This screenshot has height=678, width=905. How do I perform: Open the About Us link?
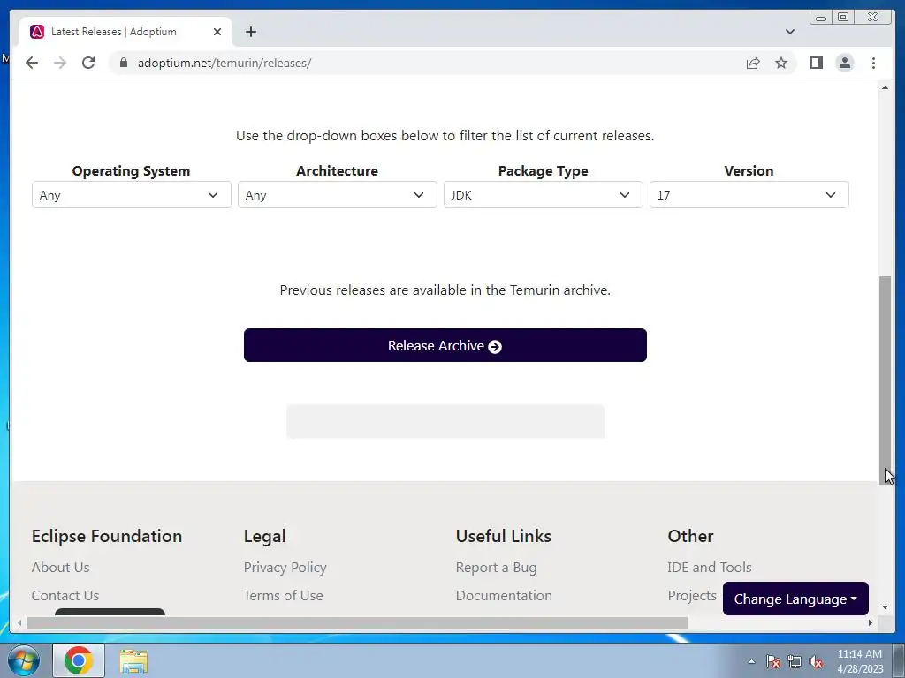(x=61, y=568)
